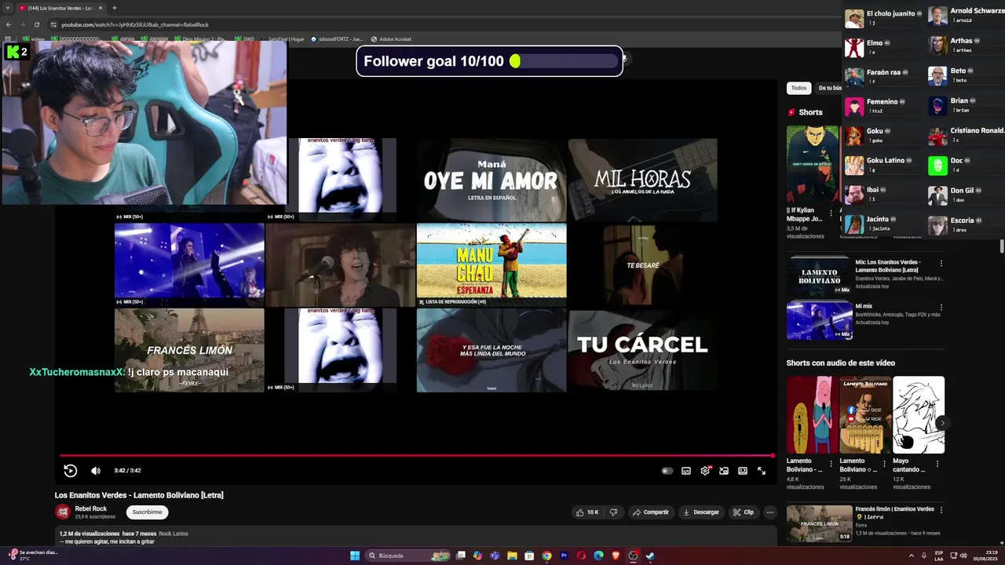Select 'Mil Horas' end-screen suggestion
This screenshot has width=1005, height=565.
pos(642,180)
